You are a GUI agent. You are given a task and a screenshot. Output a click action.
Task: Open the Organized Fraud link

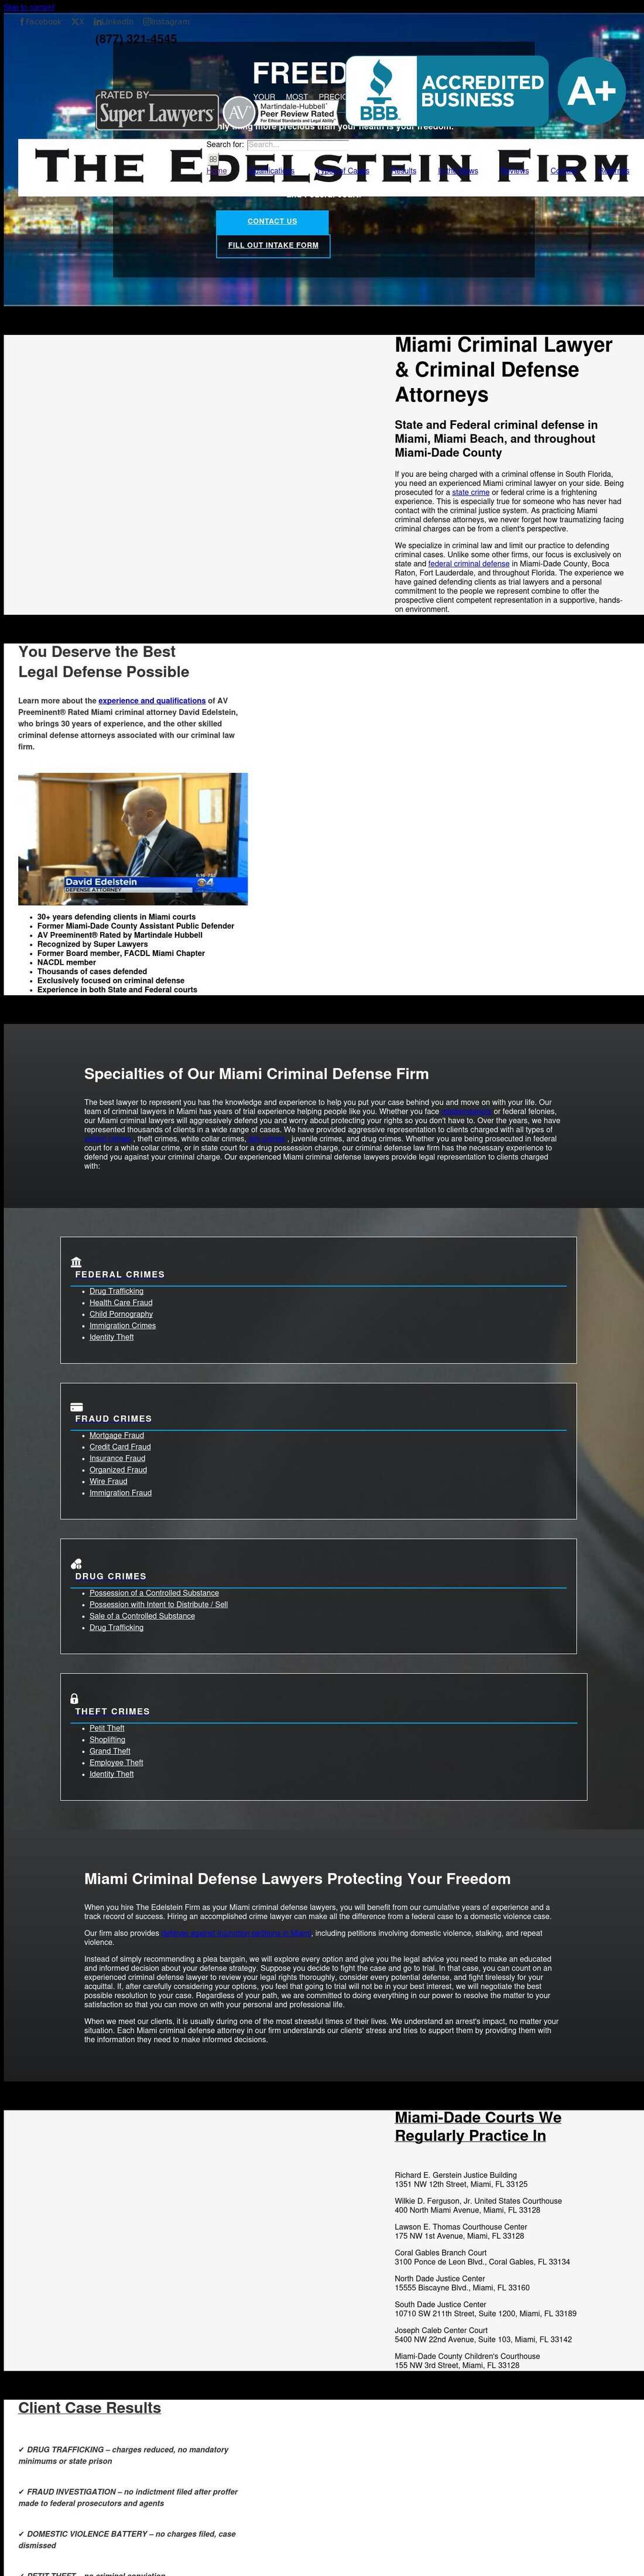pyautogui.click(x=118, y=1470)
